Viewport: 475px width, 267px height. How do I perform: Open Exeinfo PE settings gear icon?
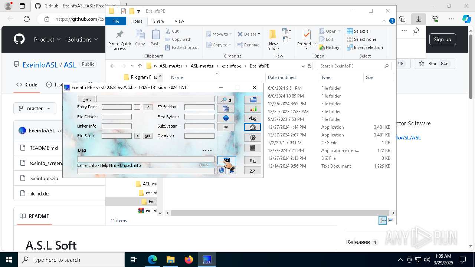pyautogui.click(x=253, y=138)
